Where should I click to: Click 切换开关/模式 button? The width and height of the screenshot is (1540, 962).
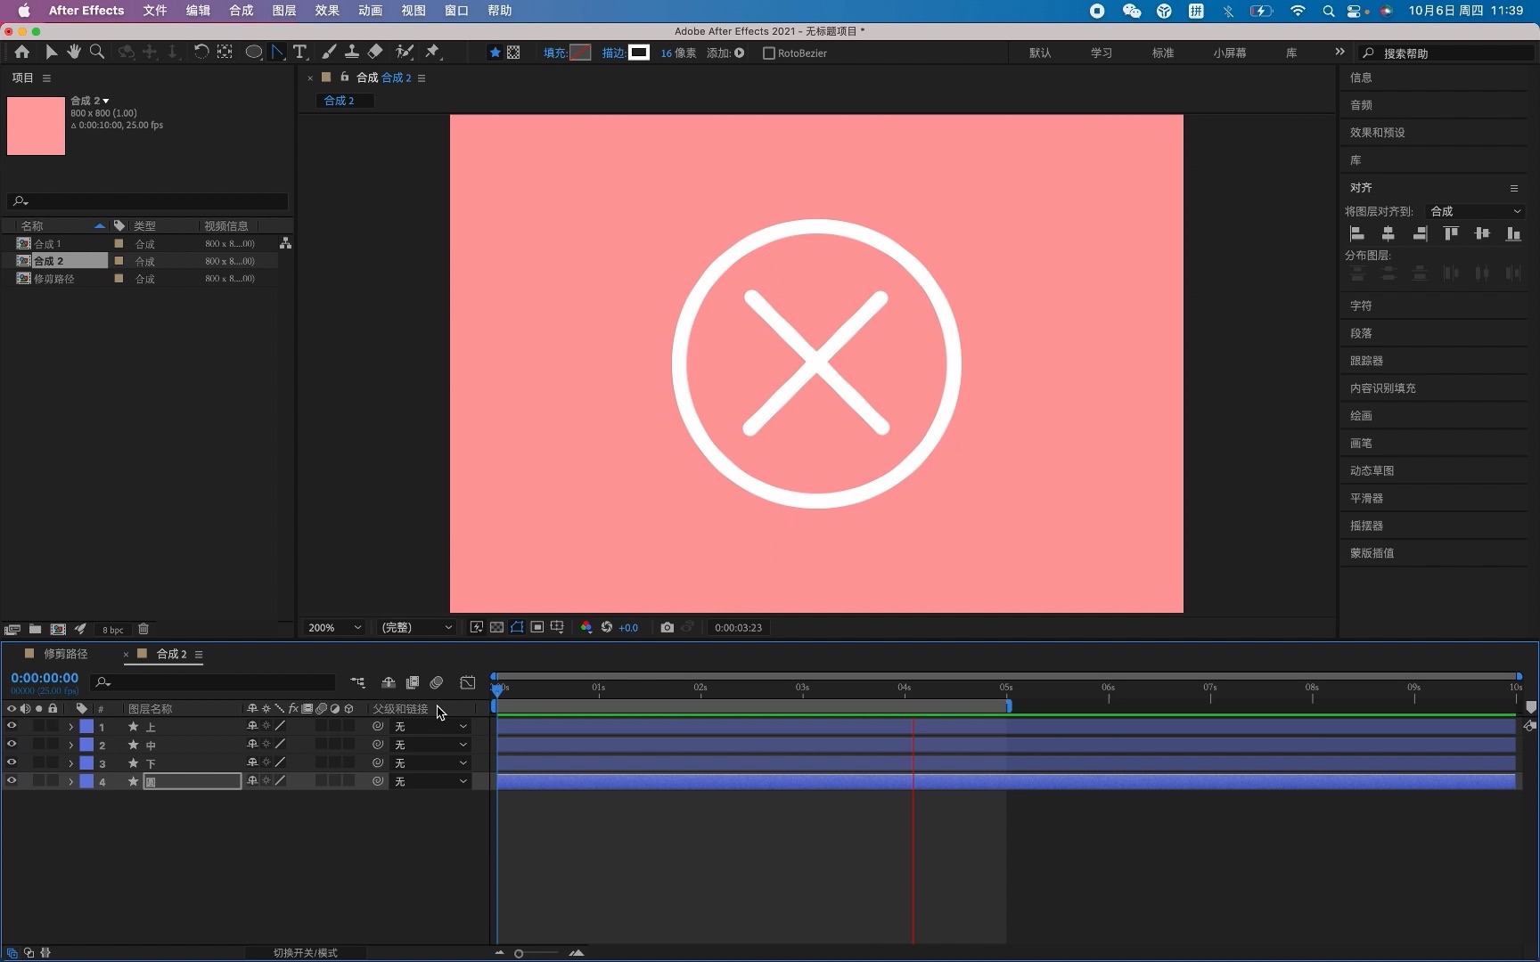(306, 953)
